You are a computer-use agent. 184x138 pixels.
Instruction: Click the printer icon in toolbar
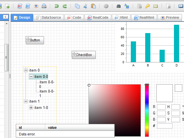tap(44, 6)
